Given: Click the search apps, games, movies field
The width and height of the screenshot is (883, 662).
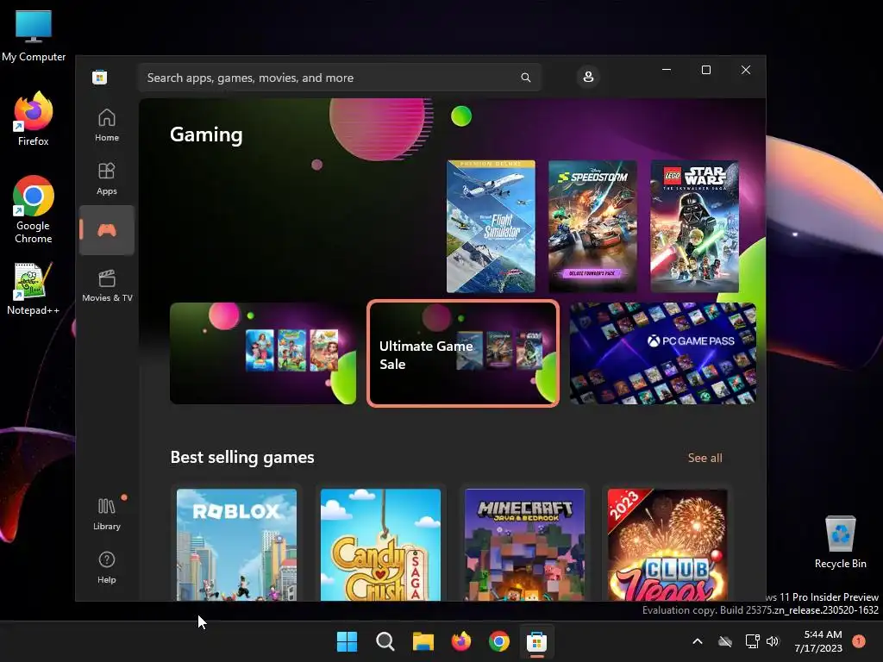Looking at the screenshot, I should 339,78.
